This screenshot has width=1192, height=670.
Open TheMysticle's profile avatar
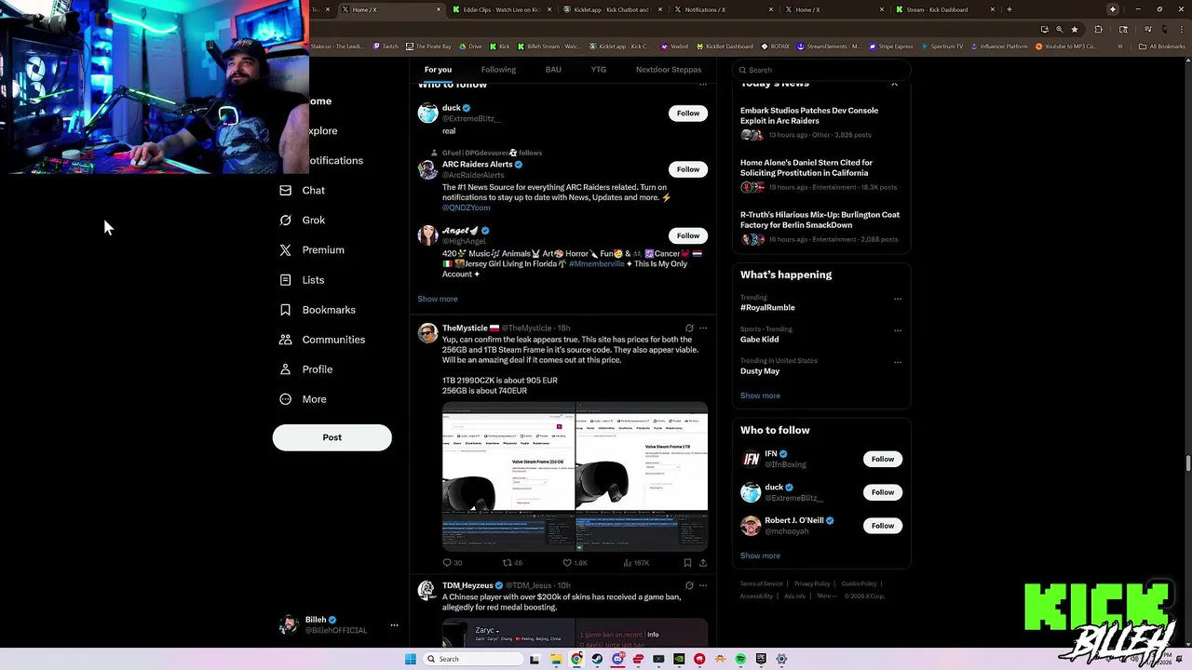427,334
